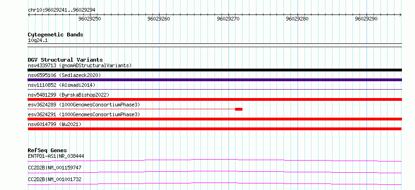Click the 10q24.1 band label
The width and height of the screenshot is (415, 190).
(38, 41)
